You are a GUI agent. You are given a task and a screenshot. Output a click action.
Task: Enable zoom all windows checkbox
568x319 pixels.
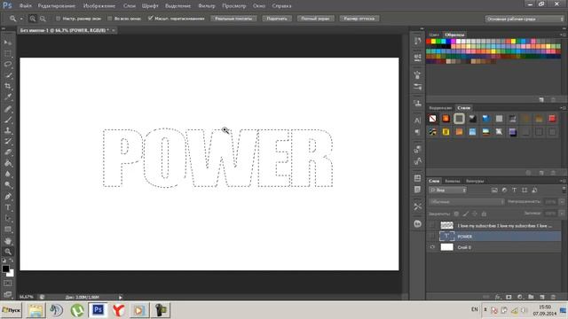(x=110, y=19)
